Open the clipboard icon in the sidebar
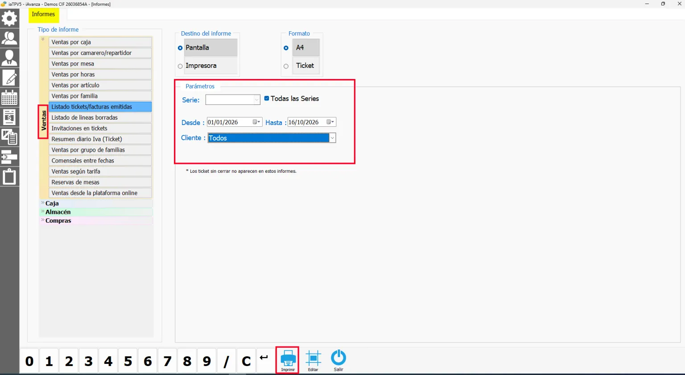This screenshot has height=375, width=685. [9, 177]
